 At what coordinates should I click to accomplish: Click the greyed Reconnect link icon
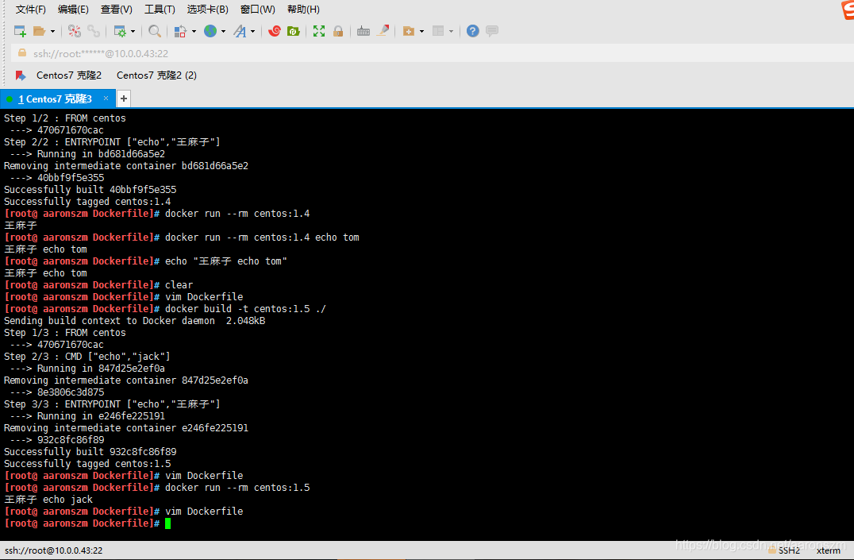pos(94,31)
